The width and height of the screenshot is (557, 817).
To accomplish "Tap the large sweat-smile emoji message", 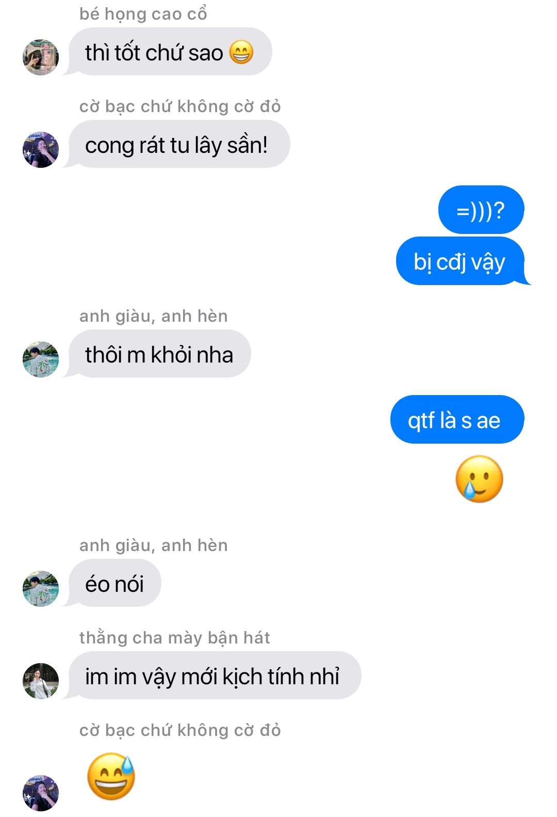I will coord(111,776).
